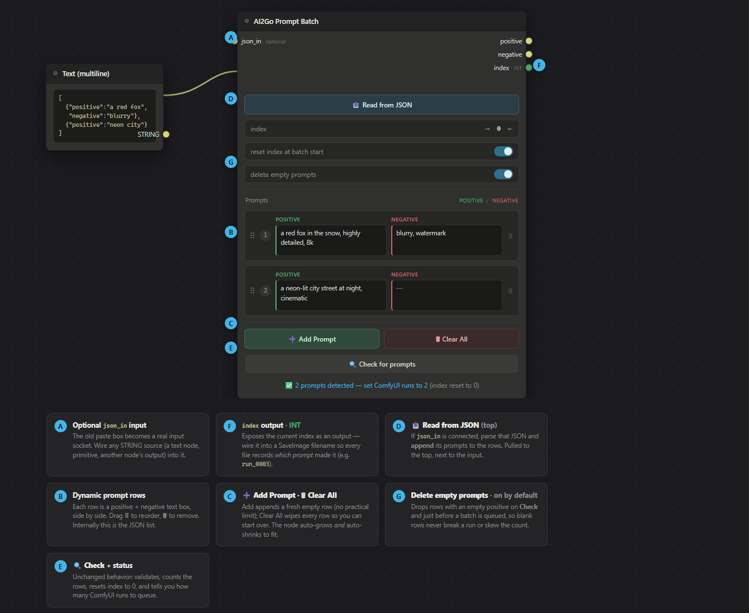This screenshot has height=613, width=749.
Task: Delete prompt row 2 with its trash icon
Action: click(x=510, y=290)
